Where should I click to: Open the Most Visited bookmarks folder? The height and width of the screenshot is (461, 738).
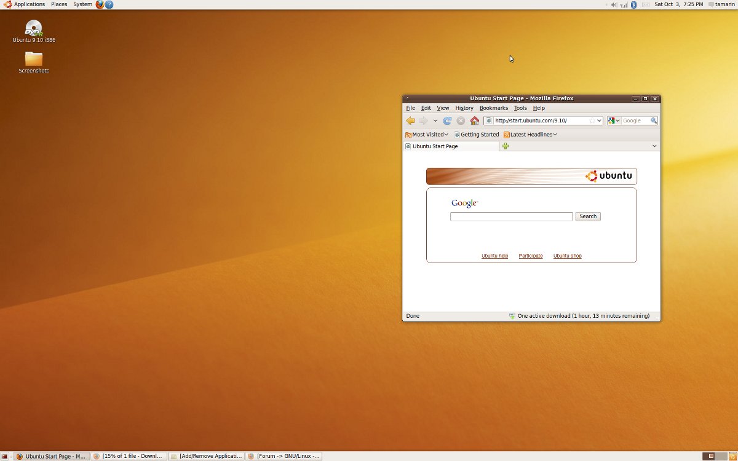[x=427, y=135]
